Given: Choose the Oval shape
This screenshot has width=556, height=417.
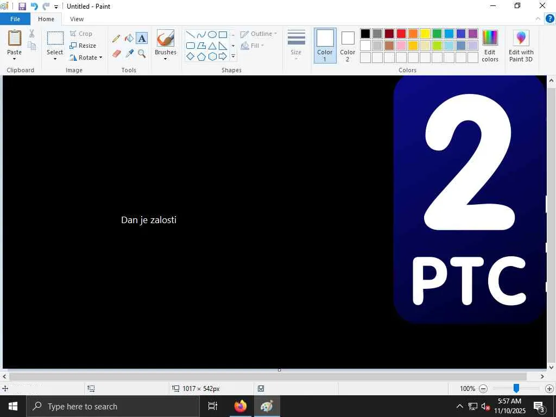Looking at the screenshot, I should point(212,34).
